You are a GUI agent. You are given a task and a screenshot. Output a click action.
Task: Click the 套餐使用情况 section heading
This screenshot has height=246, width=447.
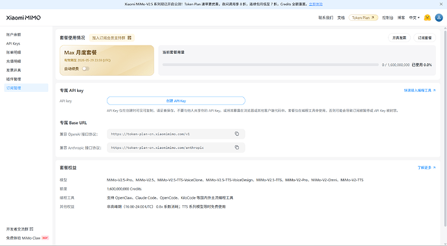tap(72, 38)
